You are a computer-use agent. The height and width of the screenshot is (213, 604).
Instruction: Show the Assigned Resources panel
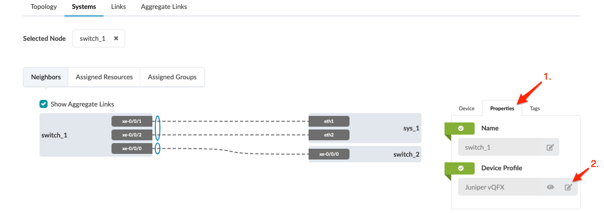pyautogui.click(x=104, y=77)
